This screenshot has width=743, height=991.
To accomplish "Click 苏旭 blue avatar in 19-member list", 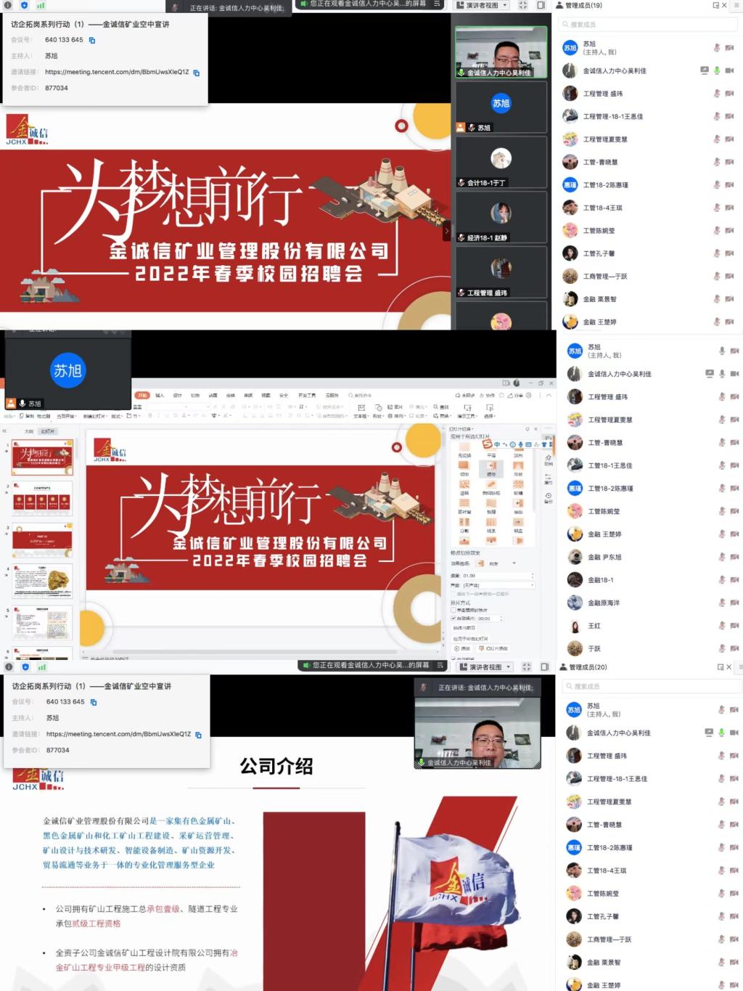I will click(x=570, y=48).
